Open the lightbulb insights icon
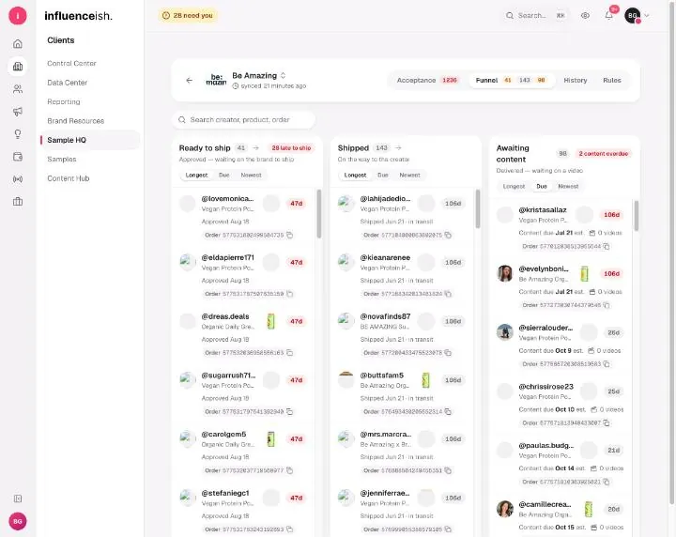This screenshot has height=537, width=676. (18, 134)
